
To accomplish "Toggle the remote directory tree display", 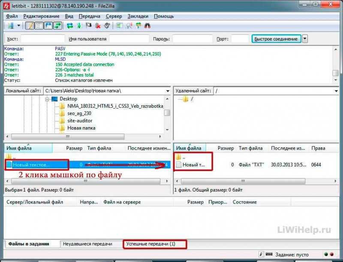I will [48, 26].
